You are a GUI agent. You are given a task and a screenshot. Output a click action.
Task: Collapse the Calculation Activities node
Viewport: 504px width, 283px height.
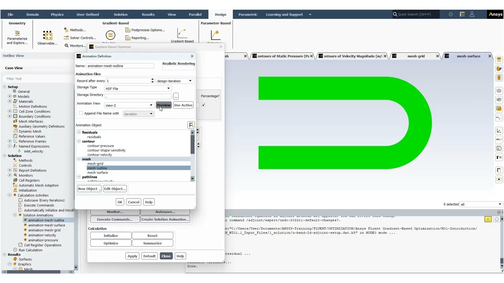[10, 195]
